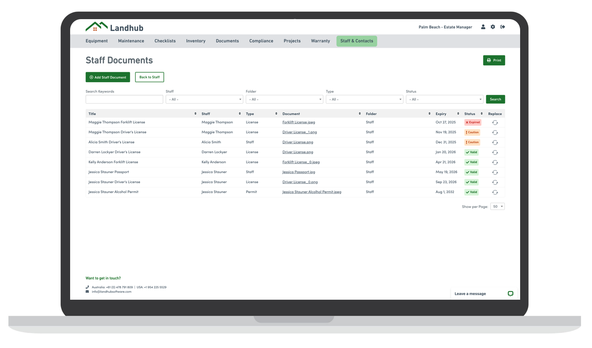This screenshot has width=592, height=348.
Task: Click replace icon for Alicia Smith Driver's License
Action: point(495,143)
